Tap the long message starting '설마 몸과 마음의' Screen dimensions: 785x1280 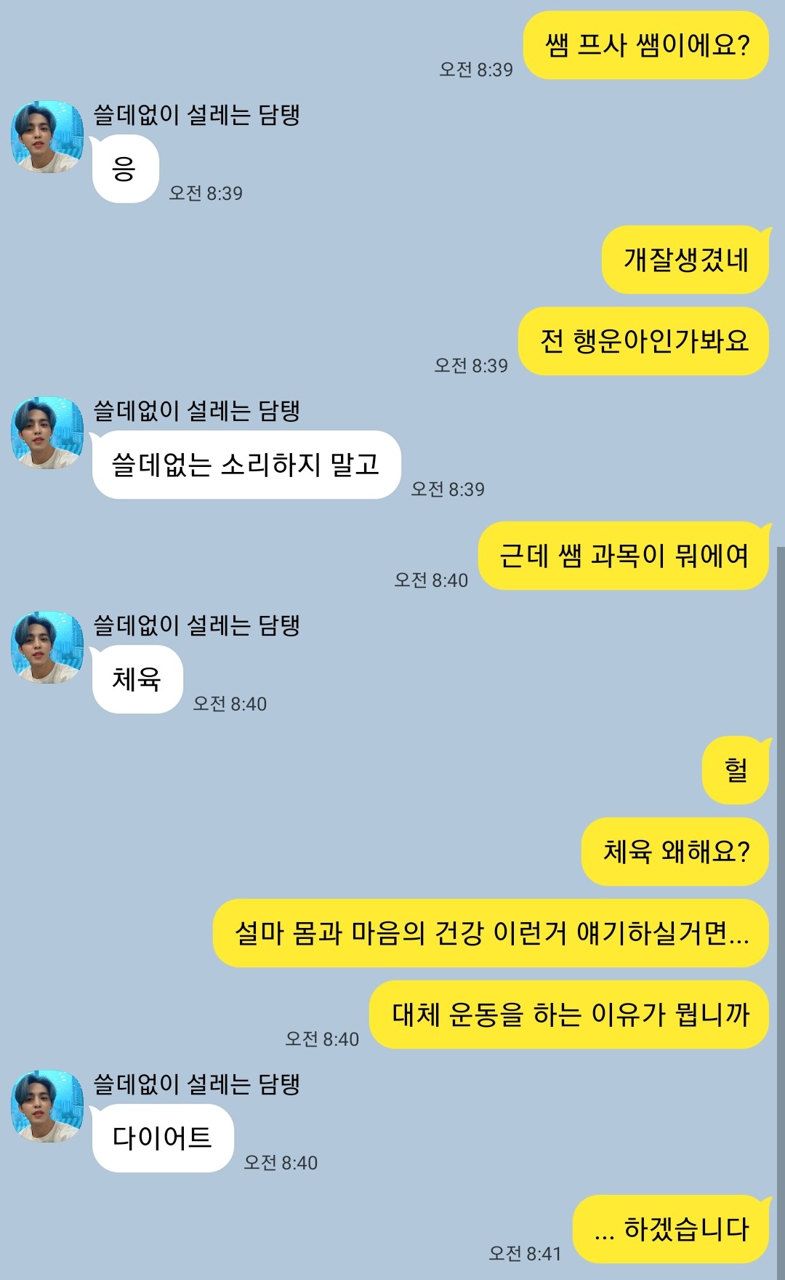pos(491,933)
